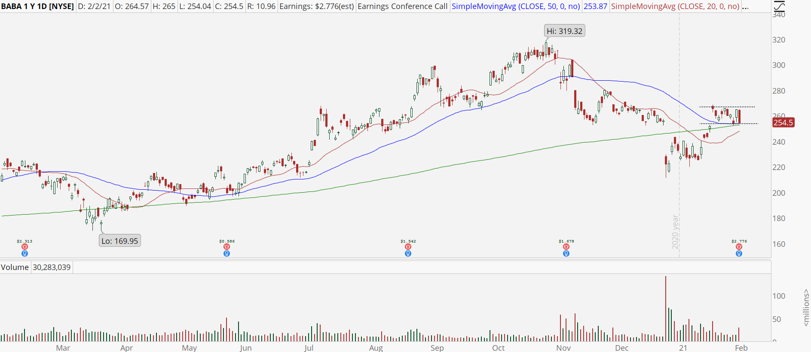This screenshot has width=811, height=352.
Task: Click the $2.313 earnings estimate label
Action: click(24, 241)
